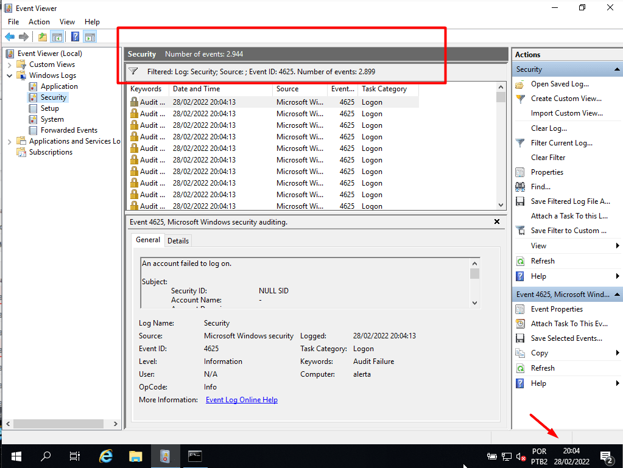Open Command Prompt from the taskbar
This screenshot has height=468, width=623.
pyautogui.click(x=195, y=456)
